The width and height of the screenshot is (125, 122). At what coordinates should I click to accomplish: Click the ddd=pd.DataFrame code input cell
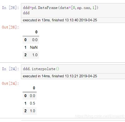(x=73, y=11)
